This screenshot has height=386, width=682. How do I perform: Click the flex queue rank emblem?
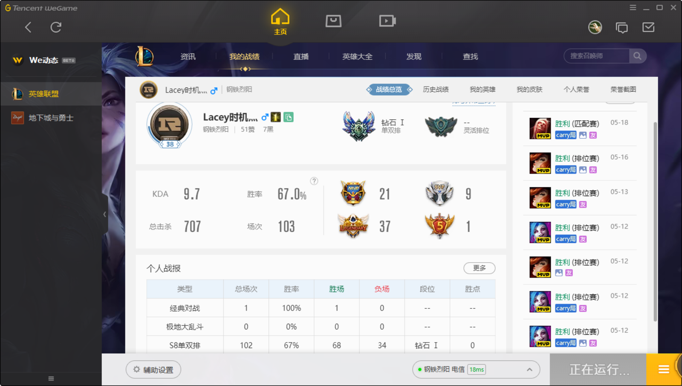point(441,126)
